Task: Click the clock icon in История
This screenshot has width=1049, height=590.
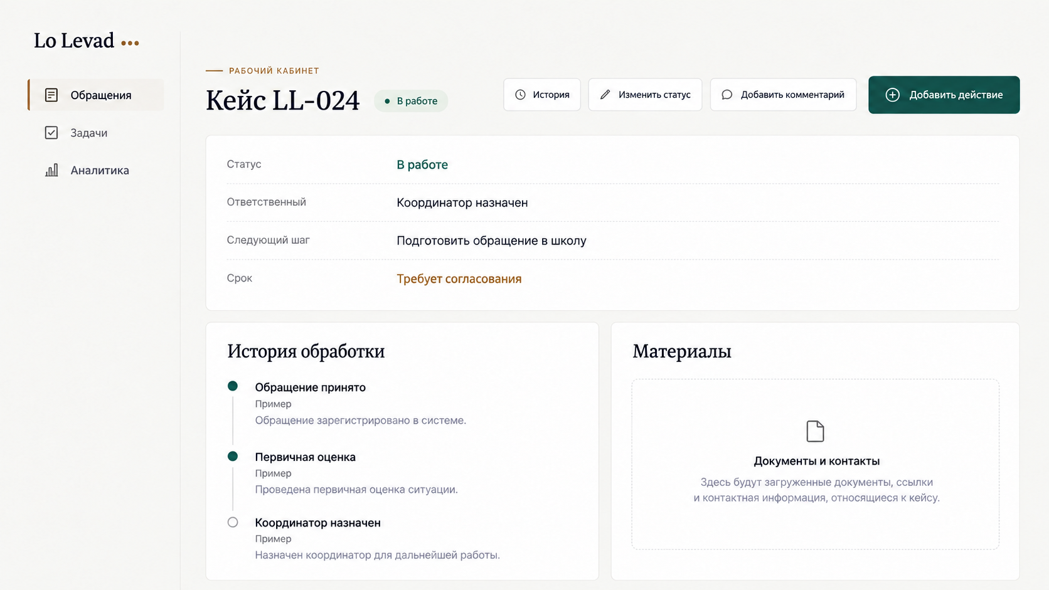Action: click(520, 95)
